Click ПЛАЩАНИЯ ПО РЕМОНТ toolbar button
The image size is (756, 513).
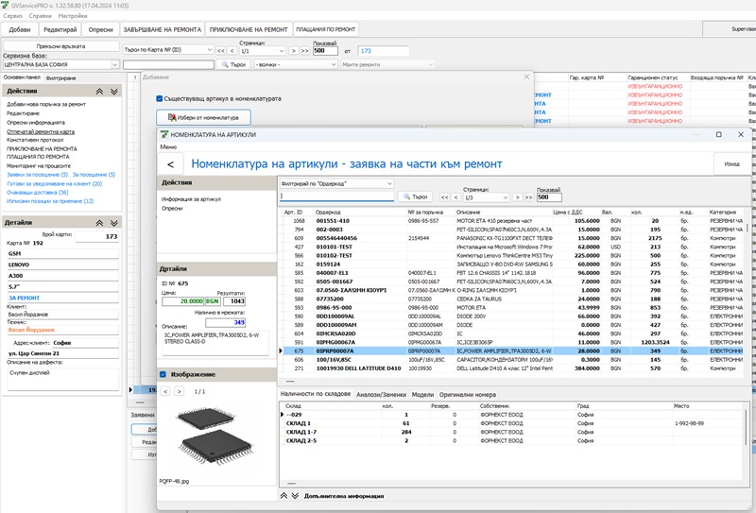325,29
